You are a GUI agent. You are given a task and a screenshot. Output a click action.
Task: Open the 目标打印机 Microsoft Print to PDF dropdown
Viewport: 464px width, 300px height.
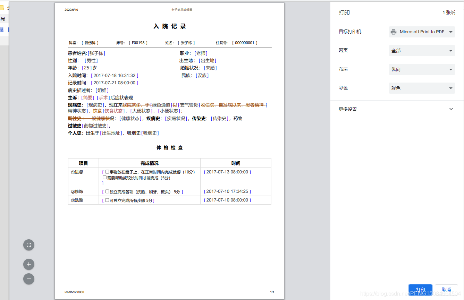click(x=422, y=32)
